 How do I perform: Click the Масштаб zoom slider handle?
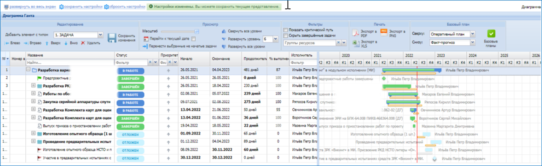pos(197,31)
